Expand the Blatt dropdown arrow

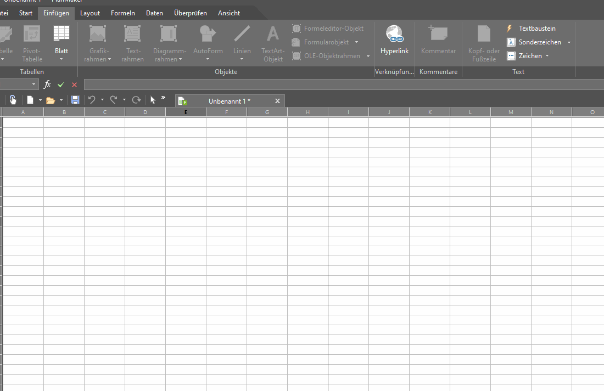pyautogui.click(x=61, y=59)
